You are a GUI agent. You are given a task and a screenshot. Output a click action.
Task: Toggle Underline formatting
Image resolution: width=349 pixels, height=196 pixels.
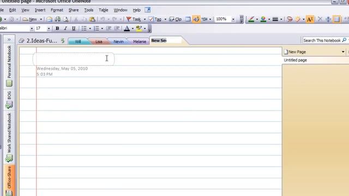pyautogui.click(x=74, y=28)
